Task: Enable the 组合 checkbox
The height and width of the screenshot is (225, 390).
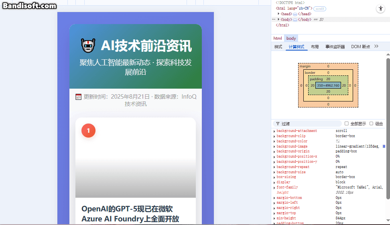Action: (x=372, y=124)
